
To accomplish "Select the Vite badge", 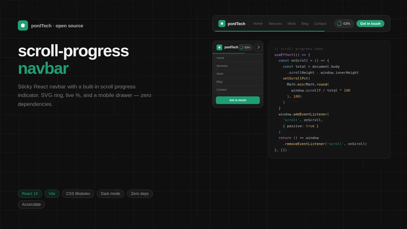I will [52, 193].
